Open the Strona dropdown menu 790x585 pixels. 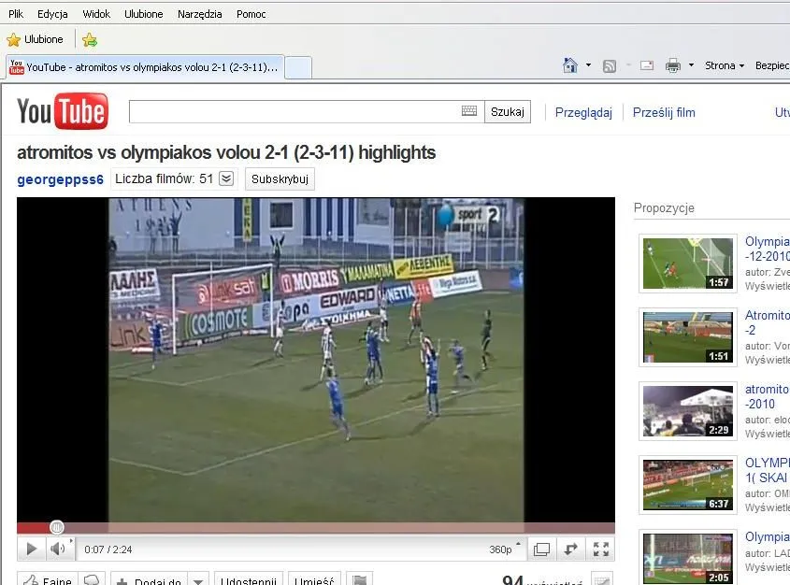coord(725,65)
